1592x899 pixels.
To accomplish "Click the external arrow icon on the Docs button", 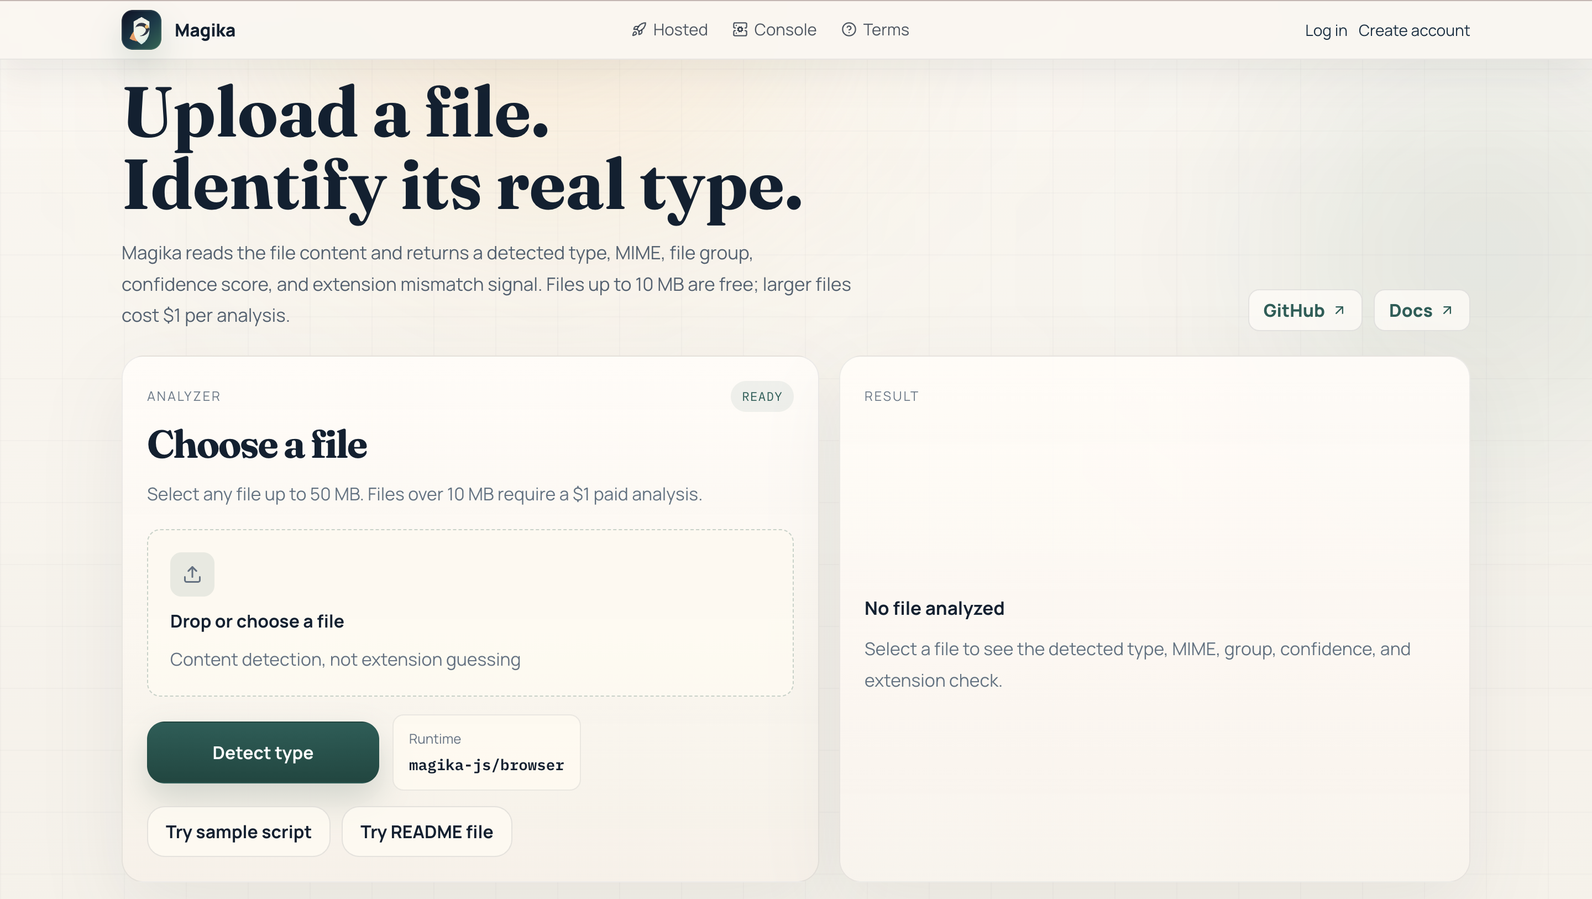I will [x=1447, y=310].
